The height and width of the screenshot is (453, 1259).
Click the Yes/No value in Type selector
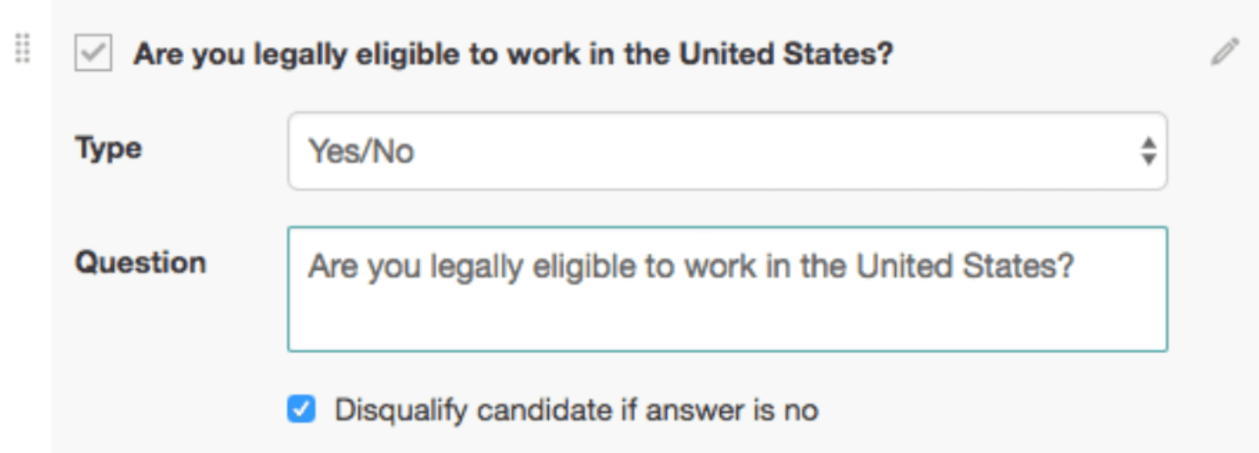pyautogui.click(x=361, y=152)
